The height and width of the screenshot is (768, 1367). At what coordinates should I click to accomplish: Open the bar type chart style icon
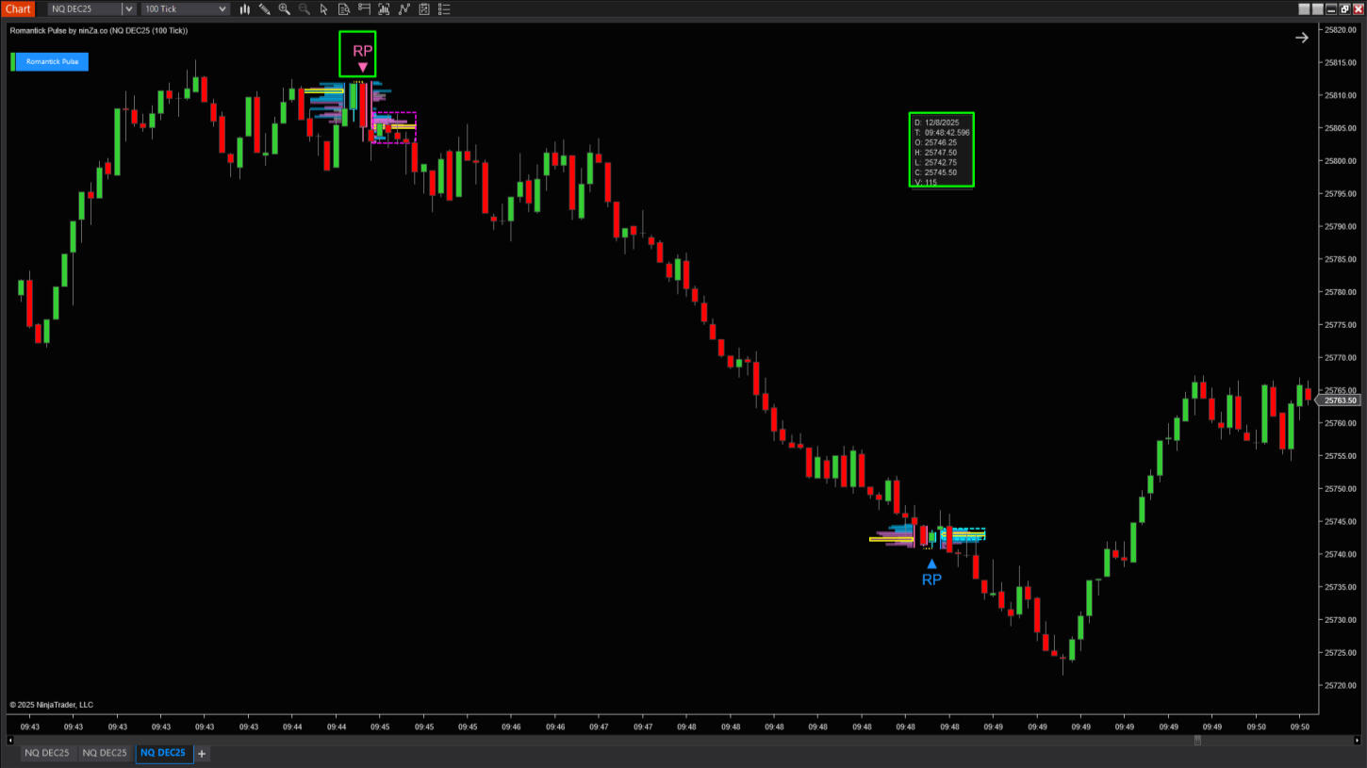pos(244,9)
